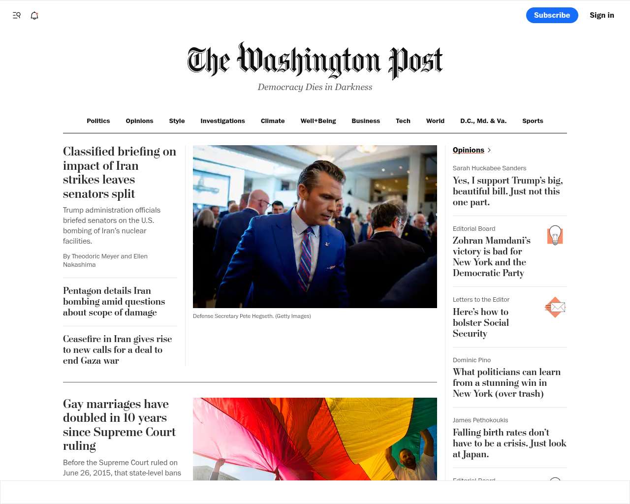Click the Washington Post masthead logo

pos(315,61)
